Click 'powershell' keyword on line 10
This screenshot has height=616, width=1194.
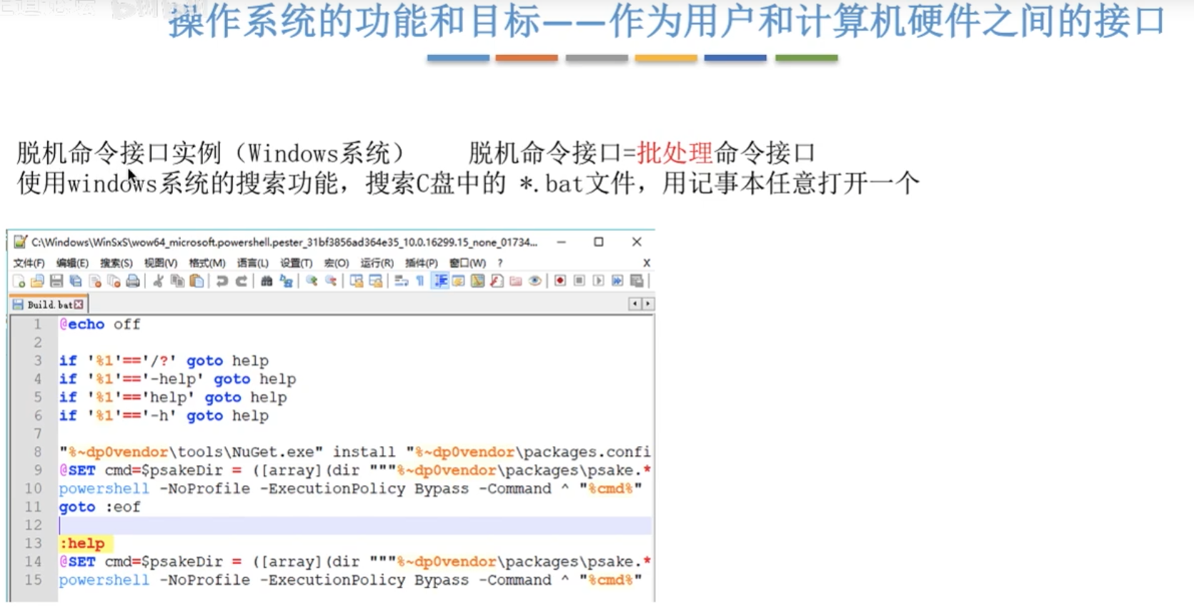[104, 489]
